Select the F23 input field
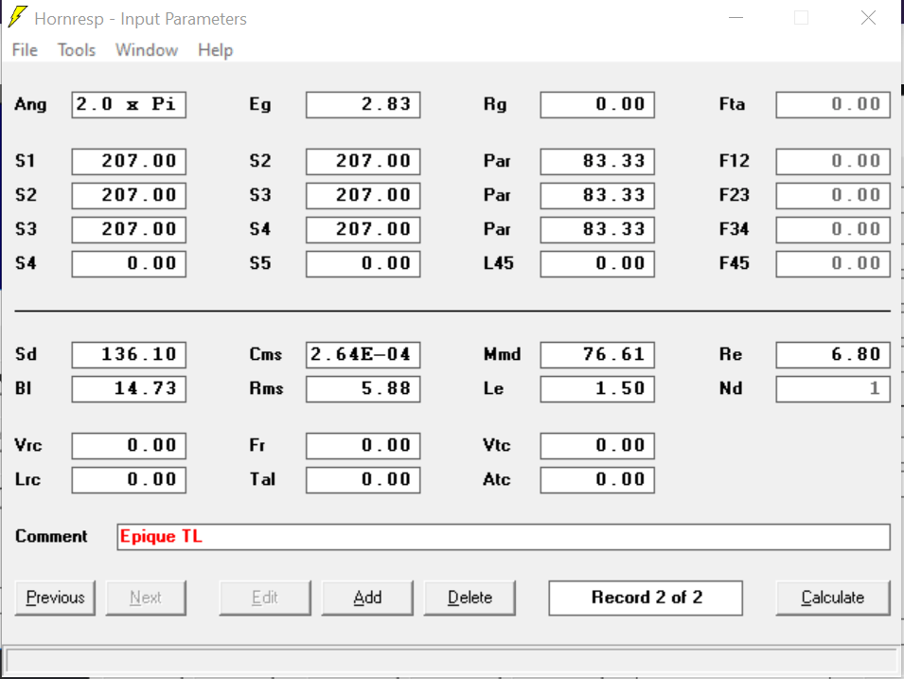904x679 pixels. pyautogui.click(x=833, y=196)
